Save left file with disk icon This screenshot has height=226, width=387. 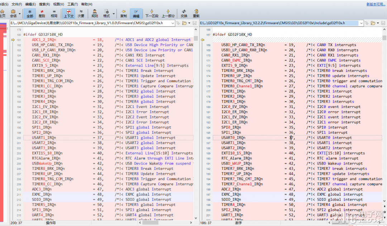click(x=195, y=23)
